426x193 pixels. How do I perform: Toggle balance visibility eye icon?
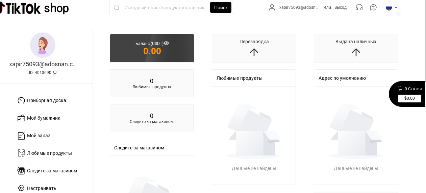(x=166, y=43)
